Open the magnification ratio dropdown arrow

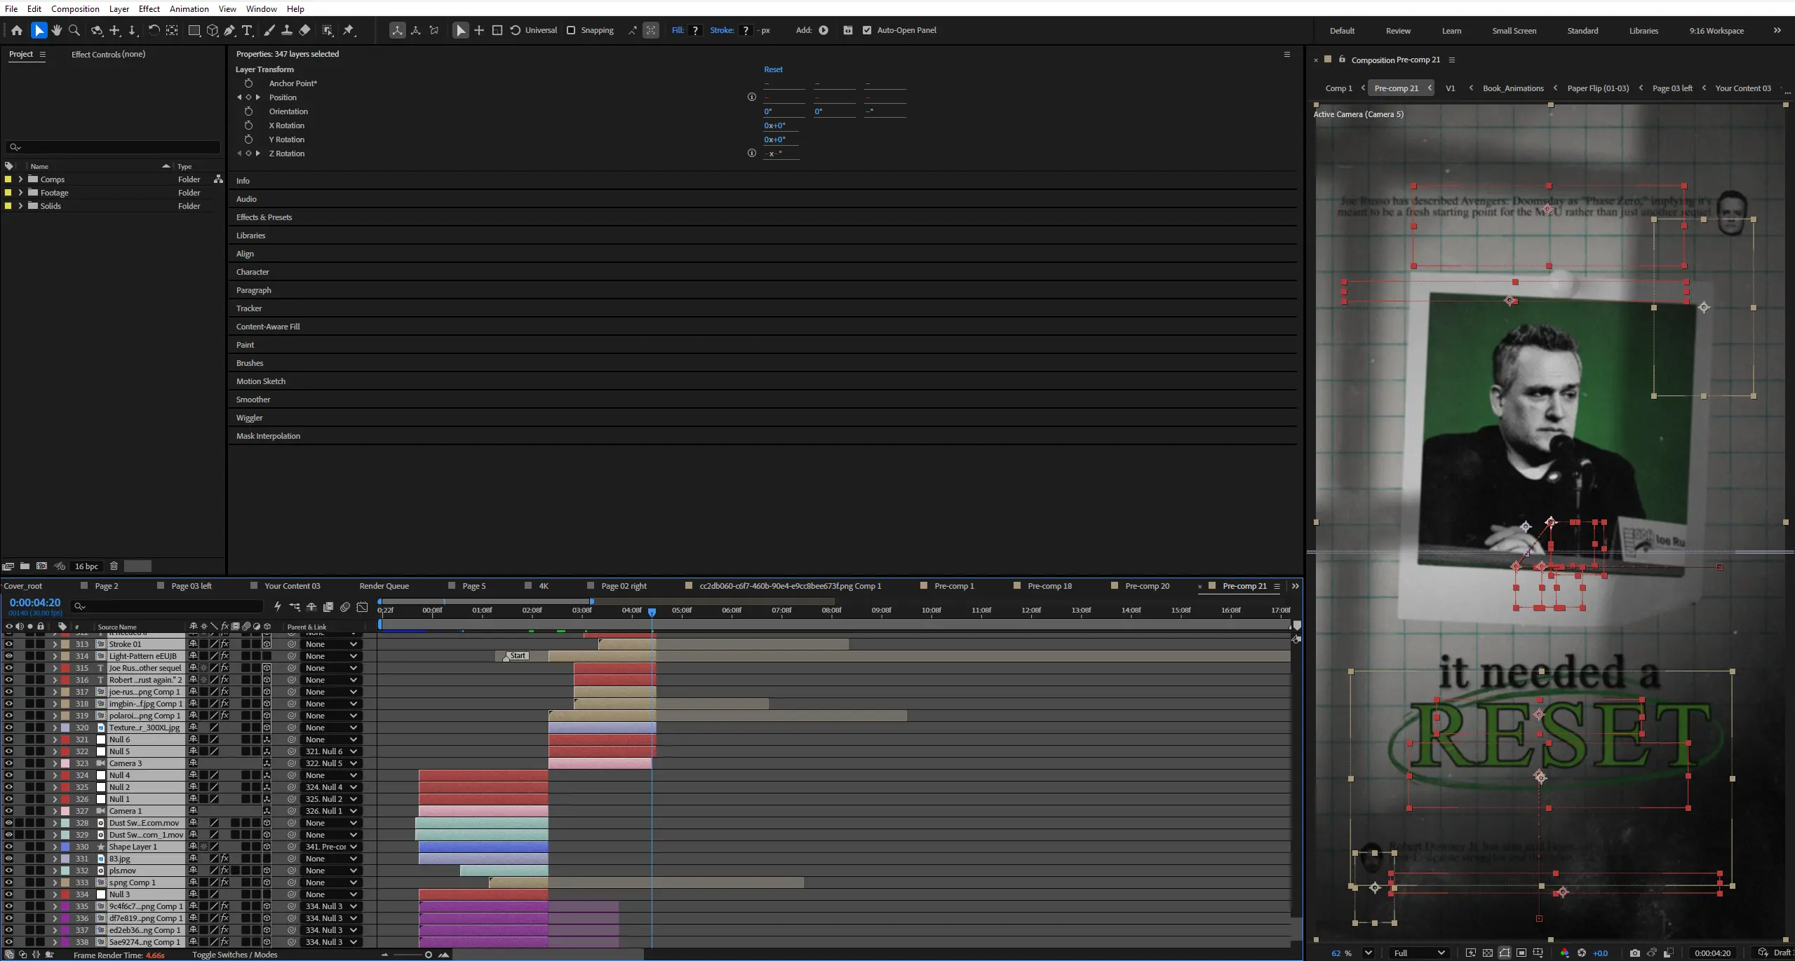[x=1368, y=953]
